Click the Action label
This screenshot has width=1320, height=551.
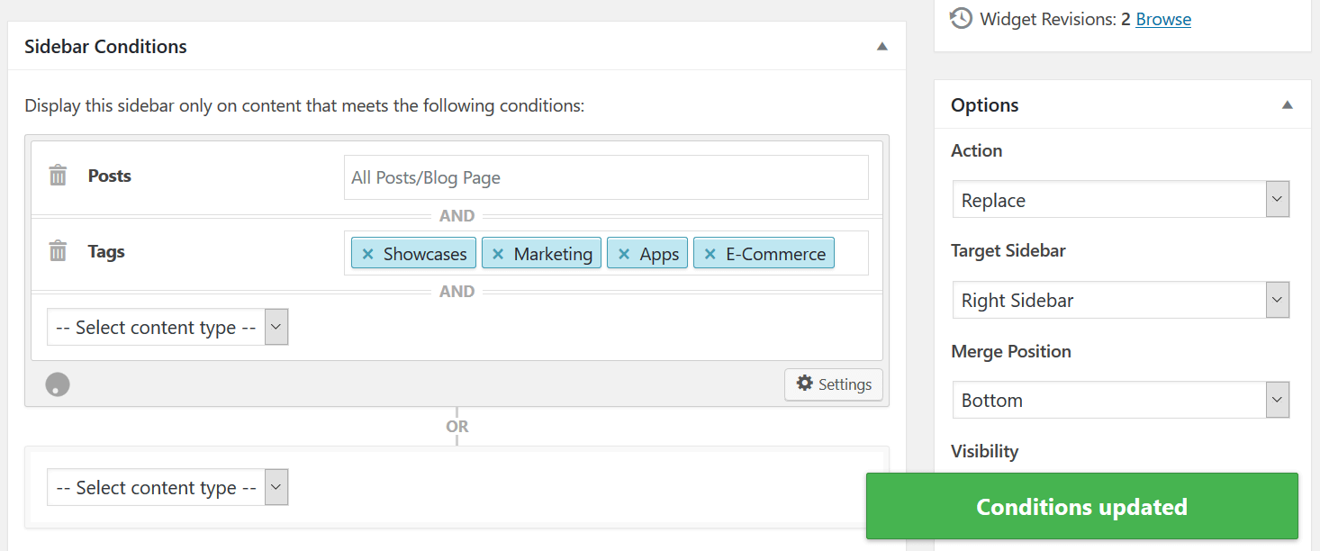pyautogui.click(x=977, y=150)
